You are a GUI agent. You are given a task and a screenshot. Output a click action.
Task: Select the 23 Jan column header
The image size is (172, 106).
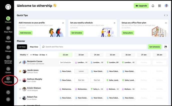coord(81,55)
